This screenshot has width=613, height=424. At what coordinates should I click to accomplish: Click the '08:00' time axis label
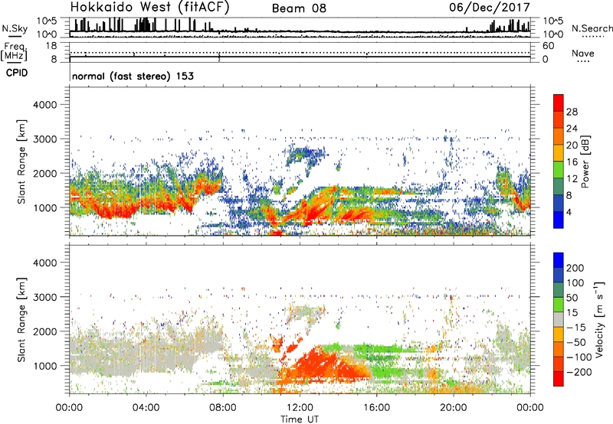coord(223,407)
